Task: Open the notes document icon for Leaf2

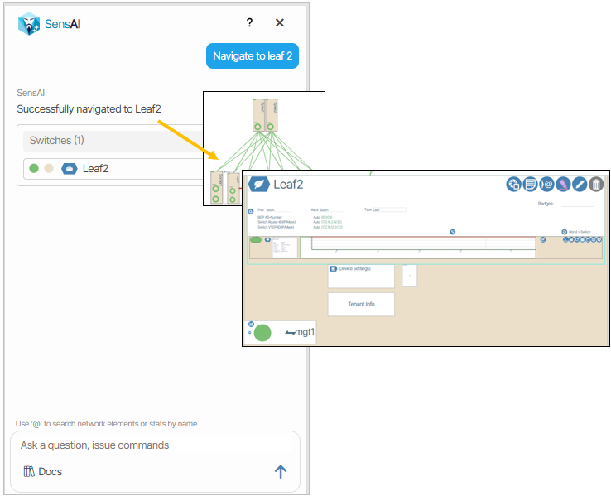Action: click(x=530, y=184)
